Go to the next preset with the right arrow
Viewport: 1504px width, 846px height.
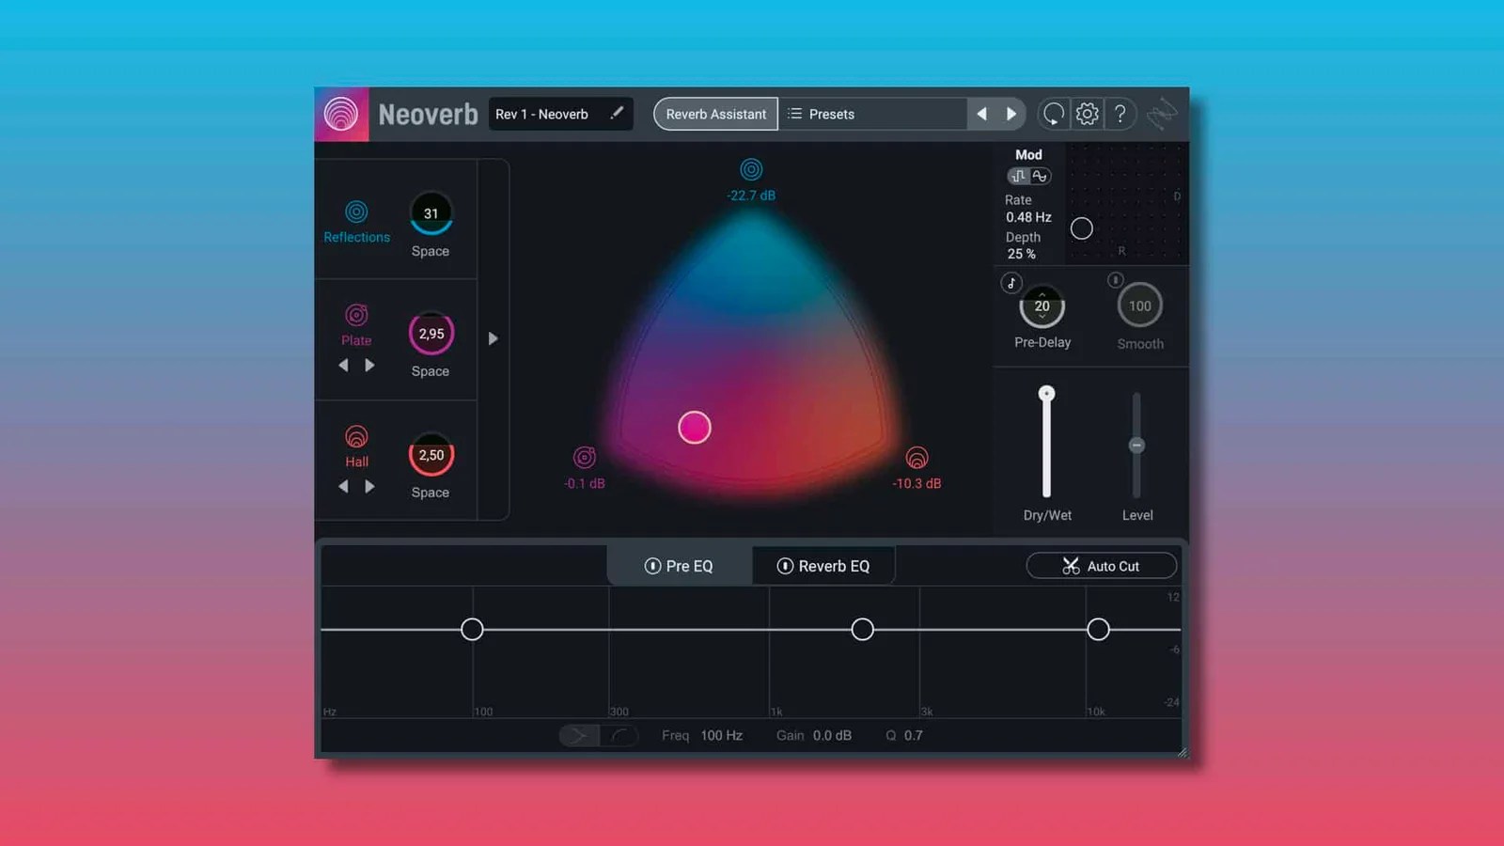1011,114
